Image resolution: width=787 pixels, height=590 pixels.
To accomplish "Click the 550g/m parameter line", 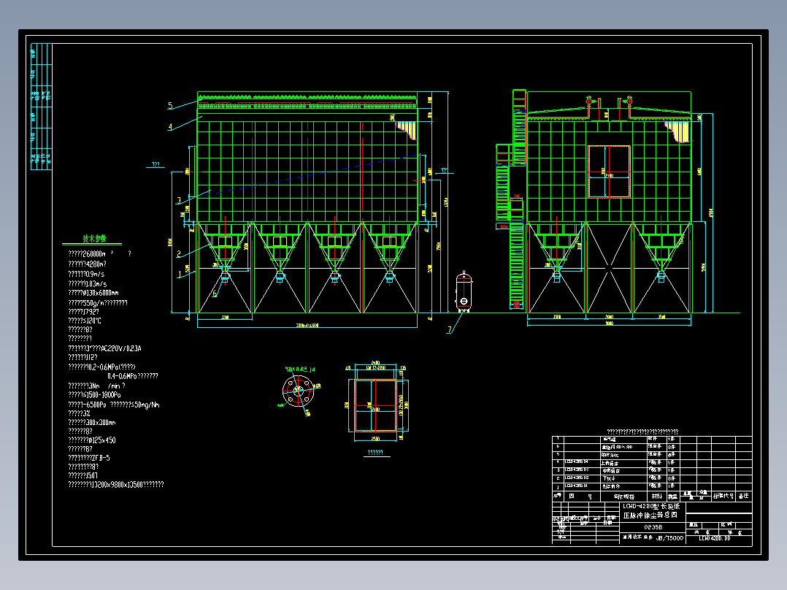I will click(x=98, y=303).
